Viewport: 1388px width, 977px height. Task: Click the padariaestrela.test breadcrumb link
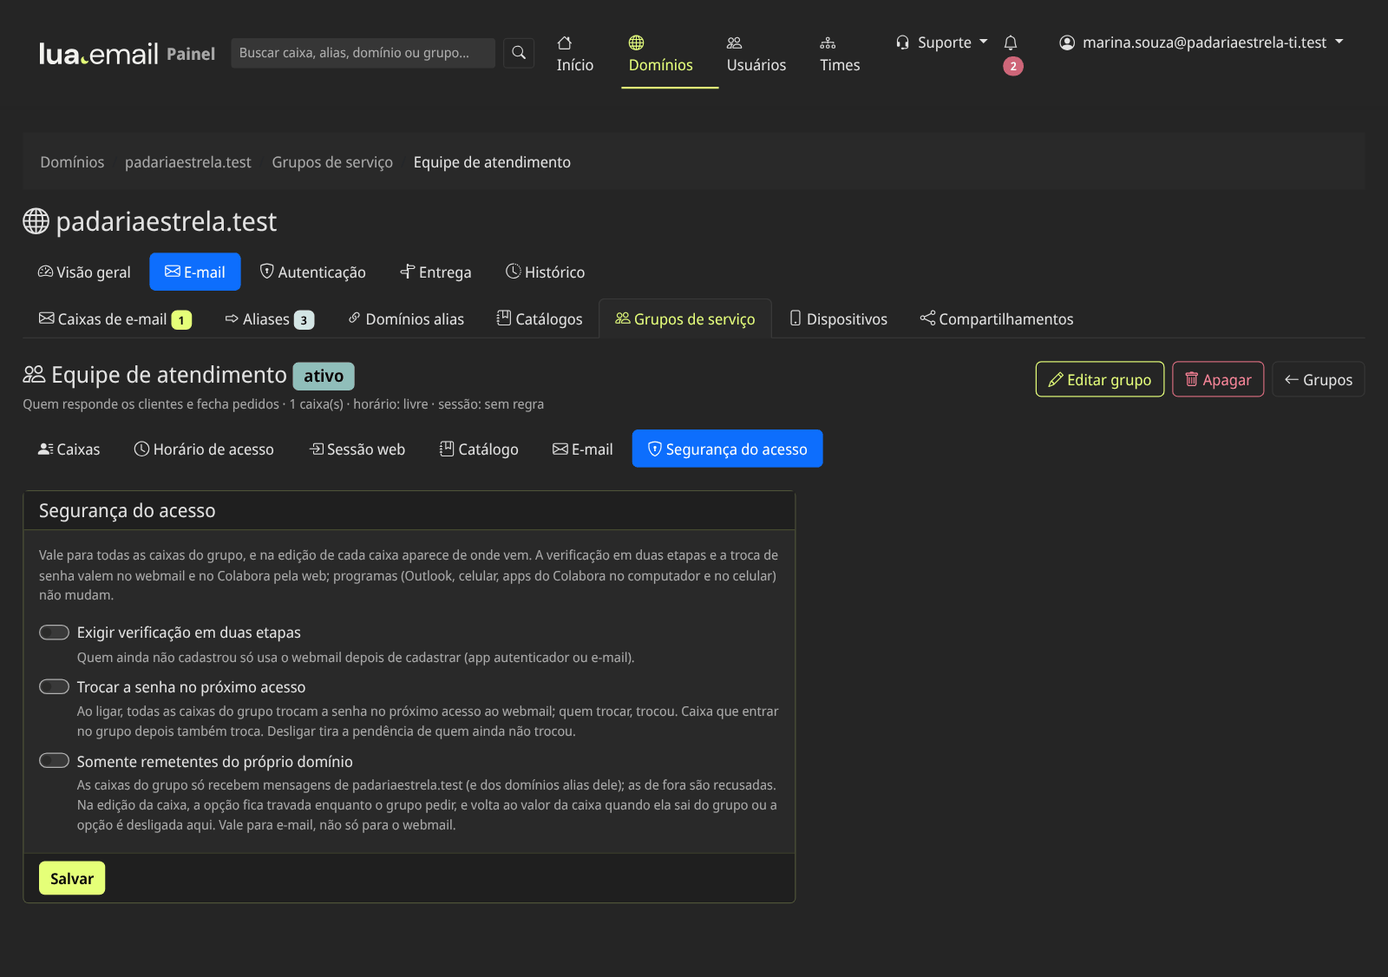[188, 162]
